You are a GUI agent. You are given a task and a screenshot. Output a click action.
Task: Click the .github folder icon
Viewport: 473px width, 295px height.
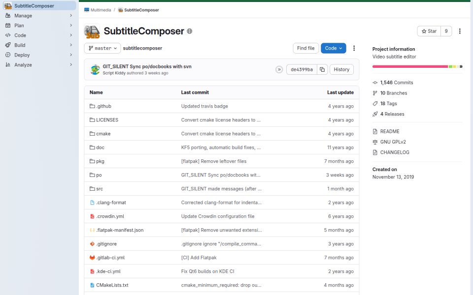pos(92,106)
